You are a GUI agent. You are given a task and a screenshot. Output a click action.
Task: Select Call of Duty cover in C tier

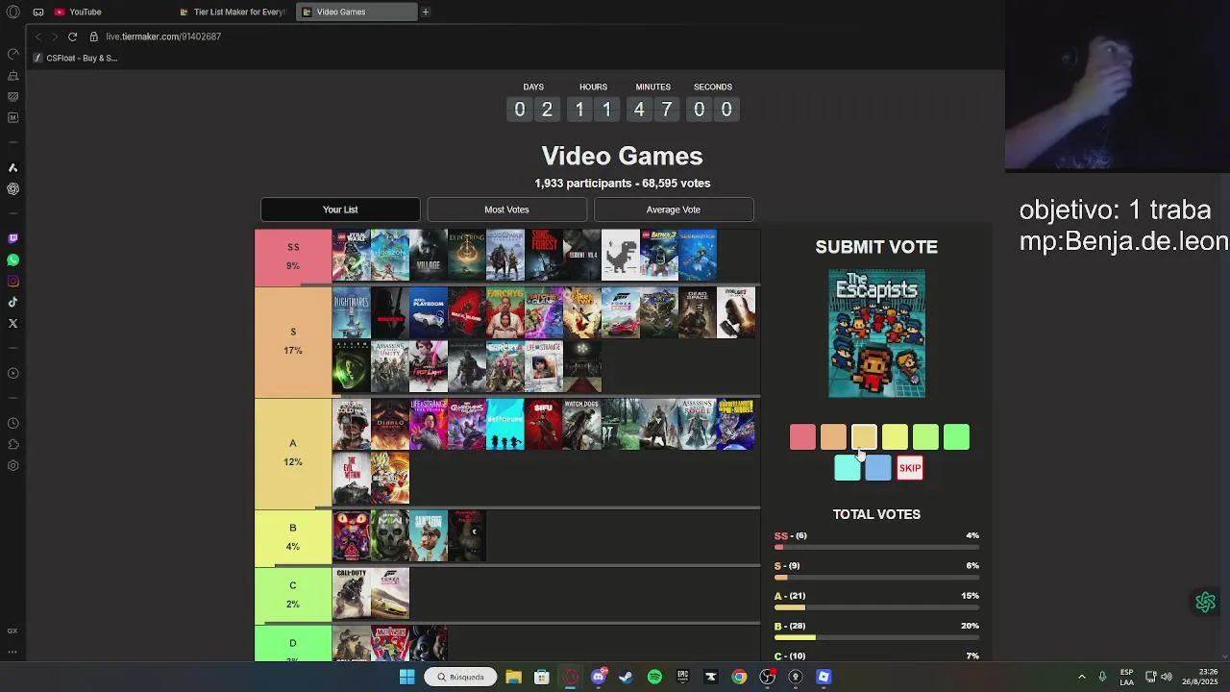click(x=351, y=593)
